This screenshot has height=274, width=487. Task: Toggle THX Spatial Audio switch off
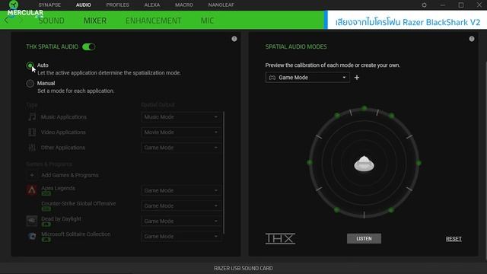pos(89,47)
